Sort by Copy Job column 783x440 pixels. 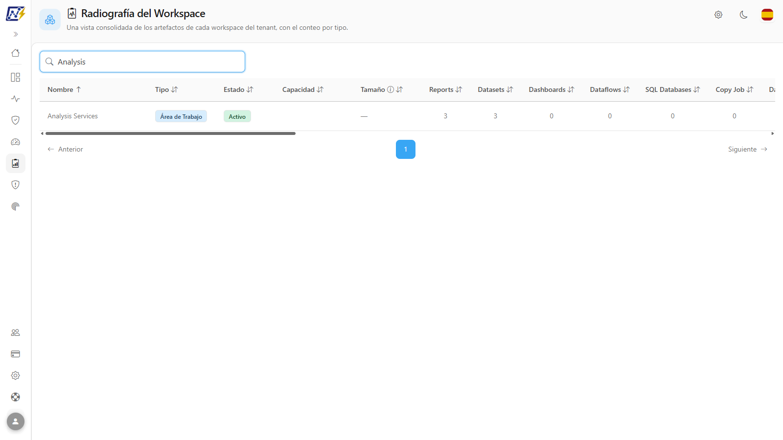pos(734,89)
